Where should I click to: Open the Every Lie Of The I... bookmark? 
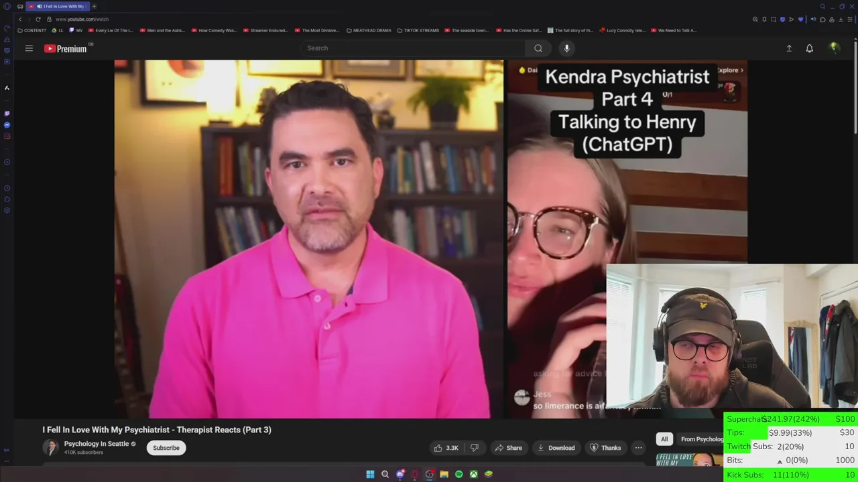coord(111,30)
